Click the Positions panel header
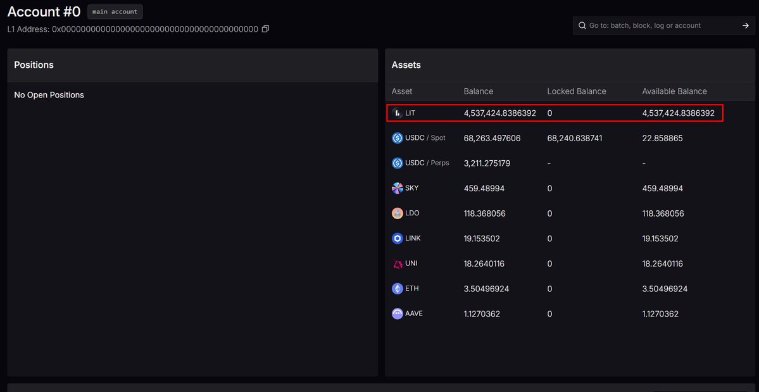The height and width of the screenshot is (392, 759). [x=192, y=65]
